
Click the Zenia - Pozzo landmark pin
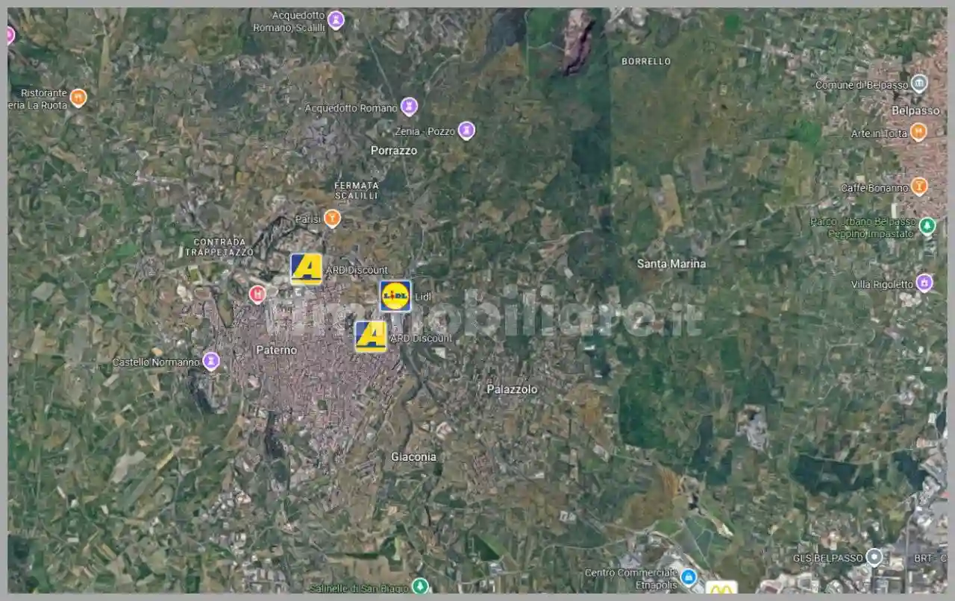[466, 130]
